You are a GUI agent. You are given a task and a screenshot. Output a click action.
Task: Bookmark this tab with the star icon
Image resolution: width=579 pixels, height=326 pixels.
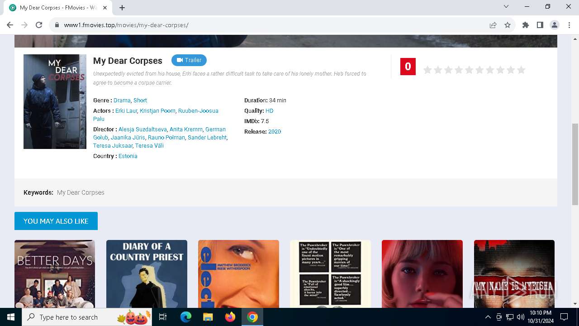point(508,25)
